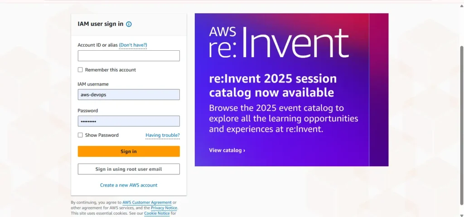Click the info icon beside IAM user sign in
Image resolution: width=464 pixels, height=217 pixels.
tap(129, 24)
